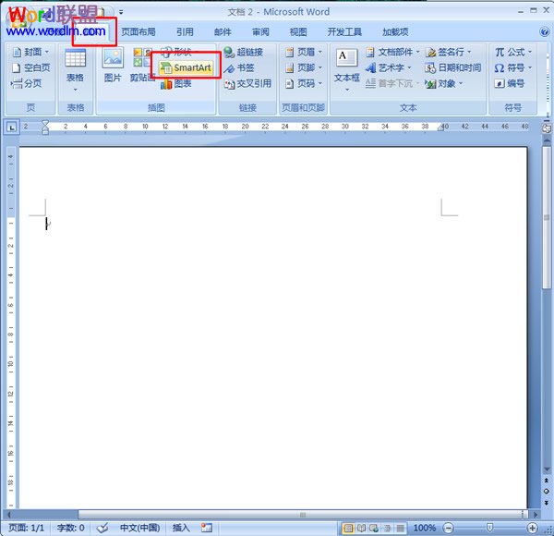
Task: Switch to Print Layout view
Action: coord(348,529)
